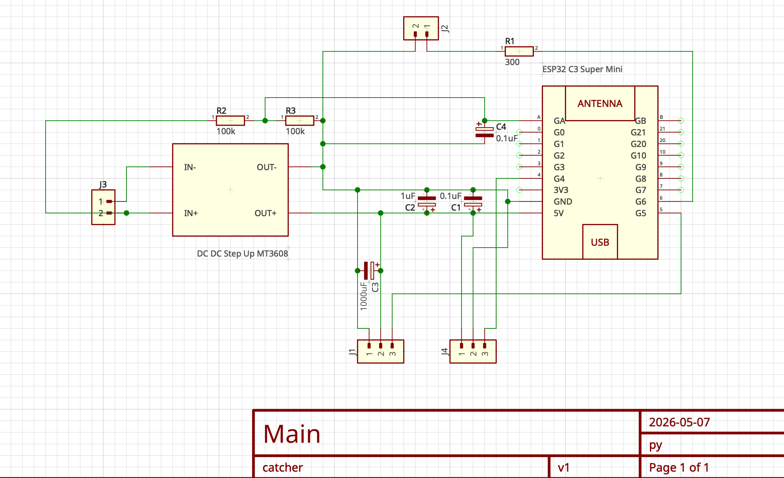Select the J1 three-pin connector symbol

point(380,351)
